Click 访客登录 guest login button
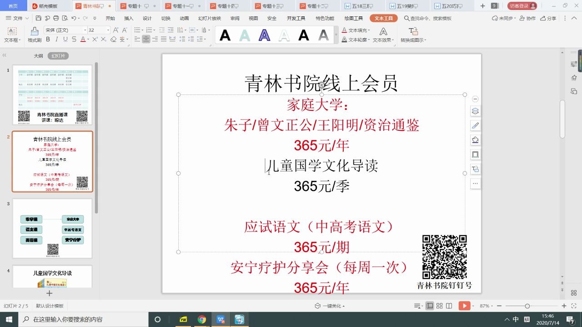 [x=522, y=6]
